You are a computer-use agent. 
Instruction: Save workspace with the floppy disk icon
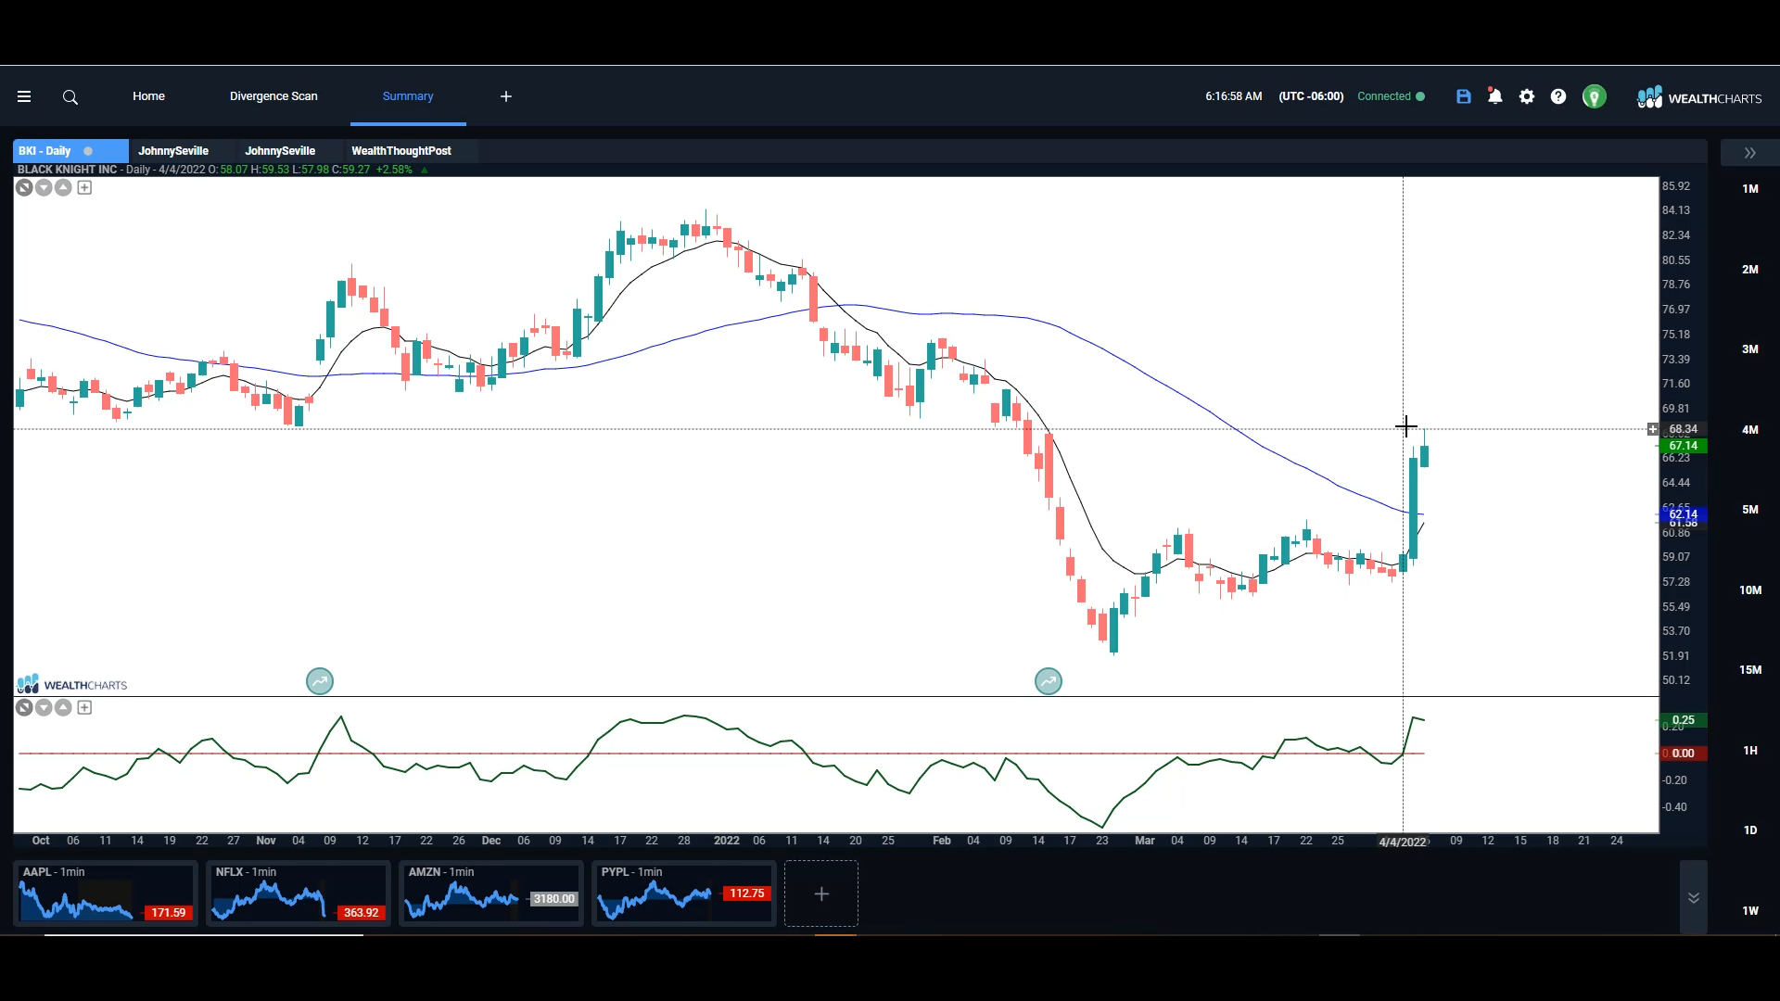coord(1464,96)
